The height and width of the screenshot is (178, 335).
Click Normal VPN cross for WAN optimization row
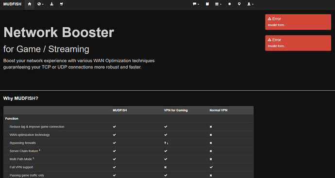[x=211, y=135]
